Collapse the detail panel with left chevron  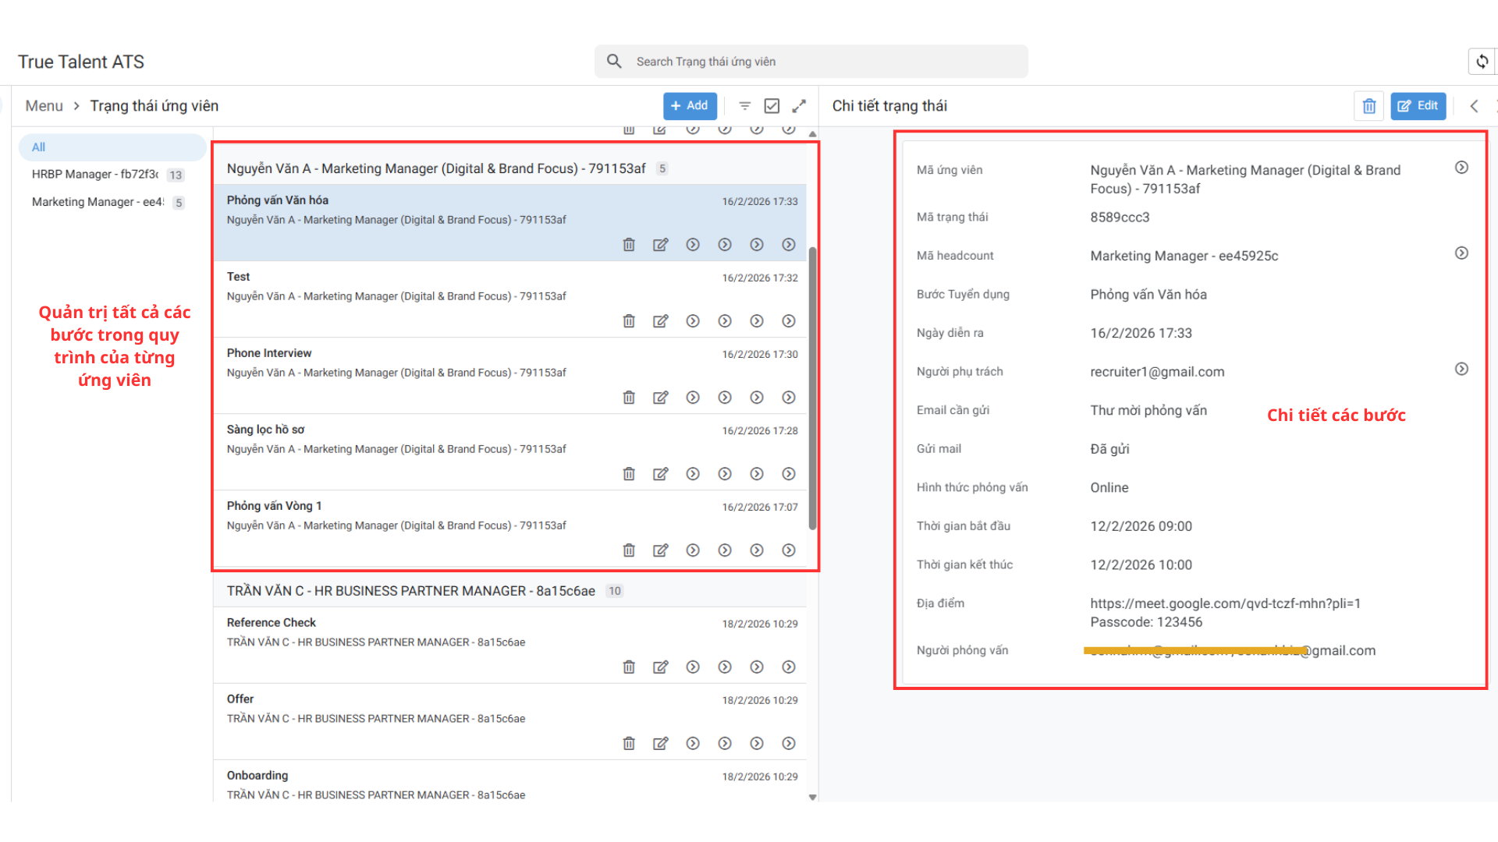[x=1474, y=106]
